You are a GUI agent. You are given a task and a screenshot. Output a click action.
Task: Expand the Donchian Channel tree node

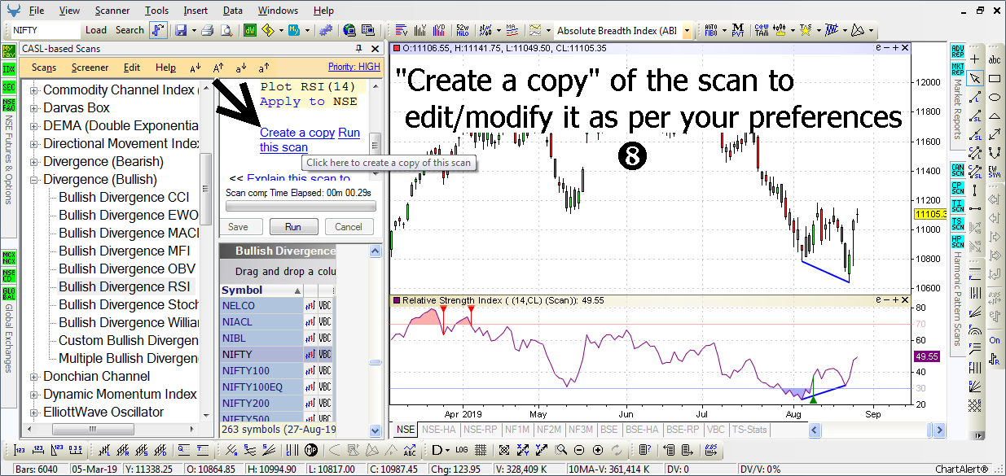(34, 377)
